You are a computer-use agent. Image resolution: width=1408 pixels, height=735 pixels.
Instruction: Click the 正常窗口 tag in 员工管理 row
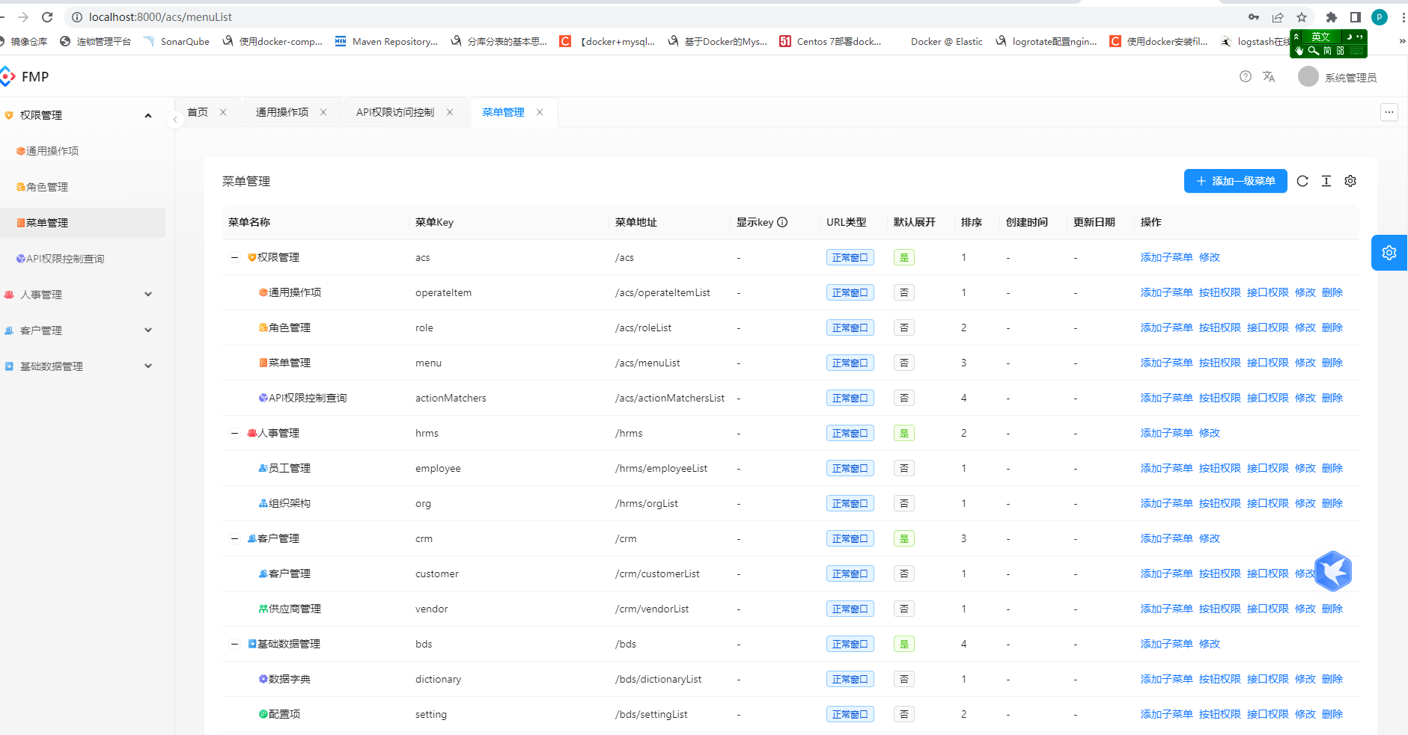(x=850, y=468)
